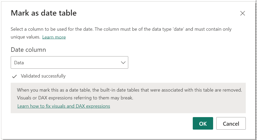257x140 pixels.
Task: Click the Validated successfully checkmark icon
Action: tap(14, 76)
